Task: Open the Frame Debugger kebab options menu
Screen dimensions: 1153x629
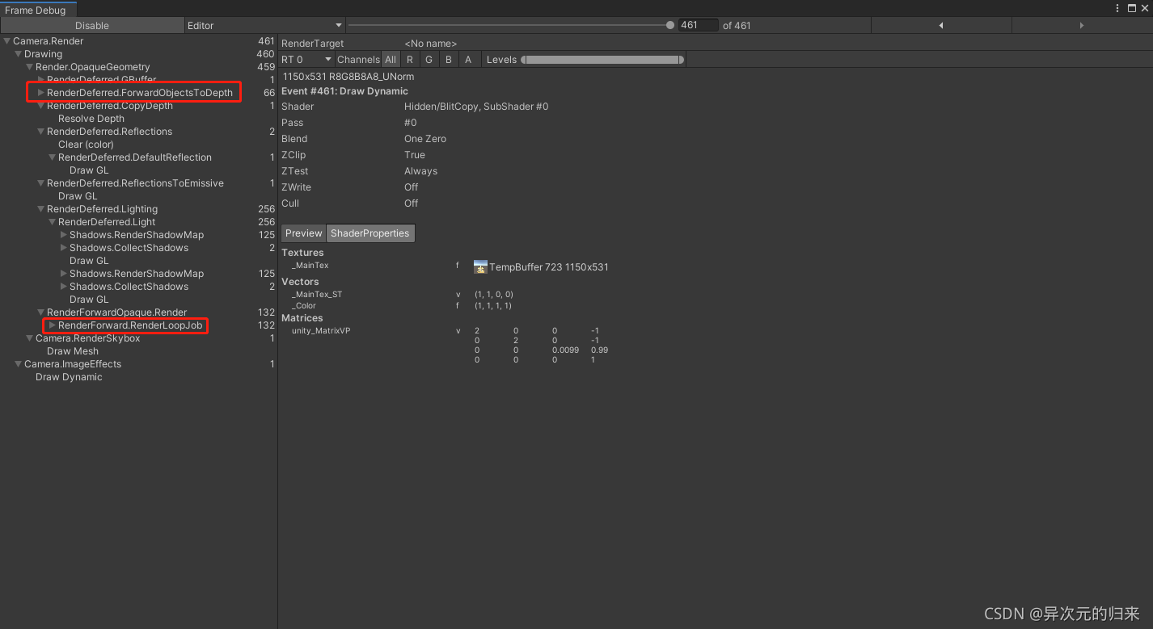Action: coord(1117,8)
